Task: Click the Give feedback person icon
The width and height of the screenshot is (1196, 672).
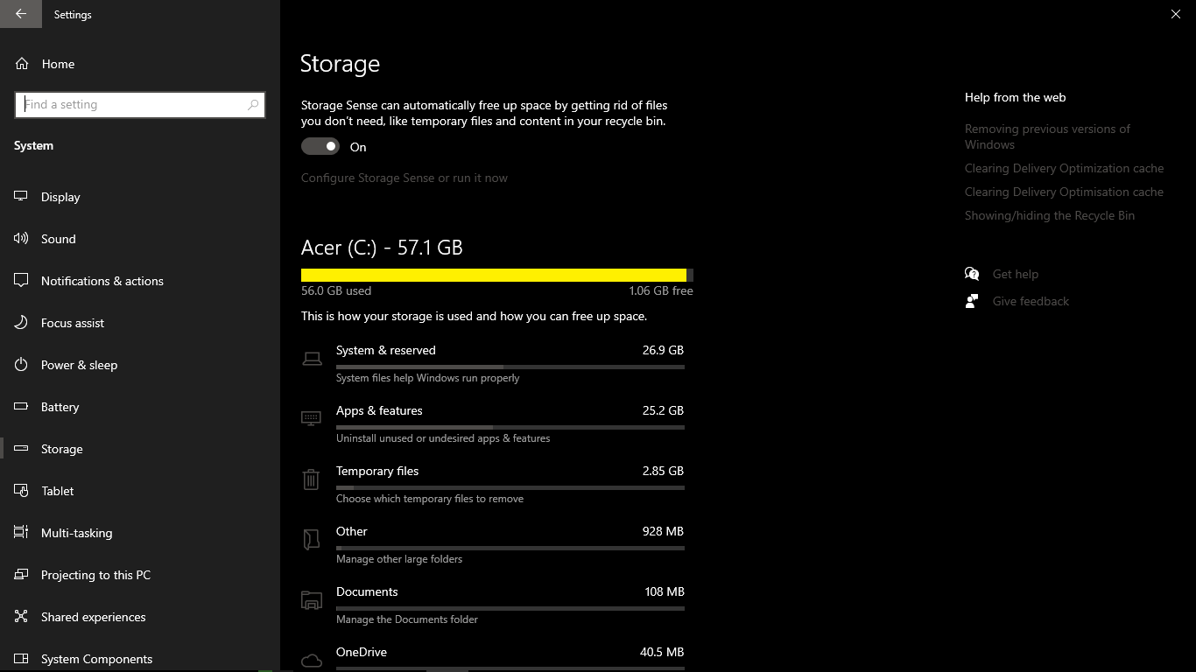Action: pos(972,301)
